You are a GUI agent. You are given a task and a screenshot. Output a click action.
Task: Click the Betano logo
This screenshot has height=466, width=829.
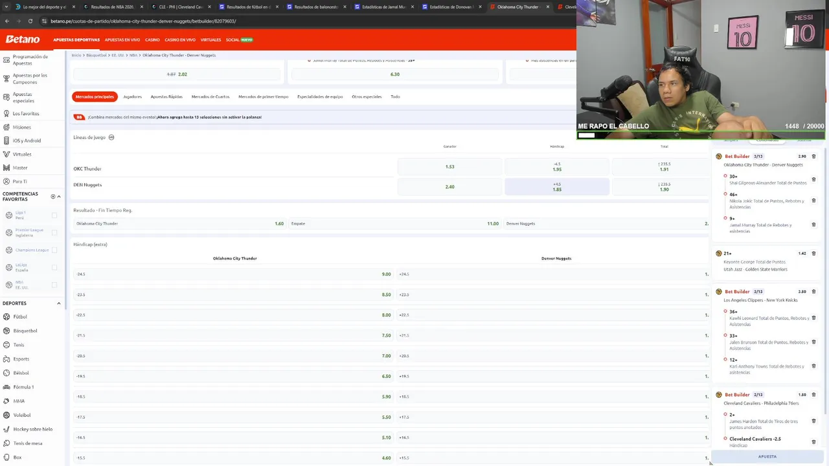23,39
